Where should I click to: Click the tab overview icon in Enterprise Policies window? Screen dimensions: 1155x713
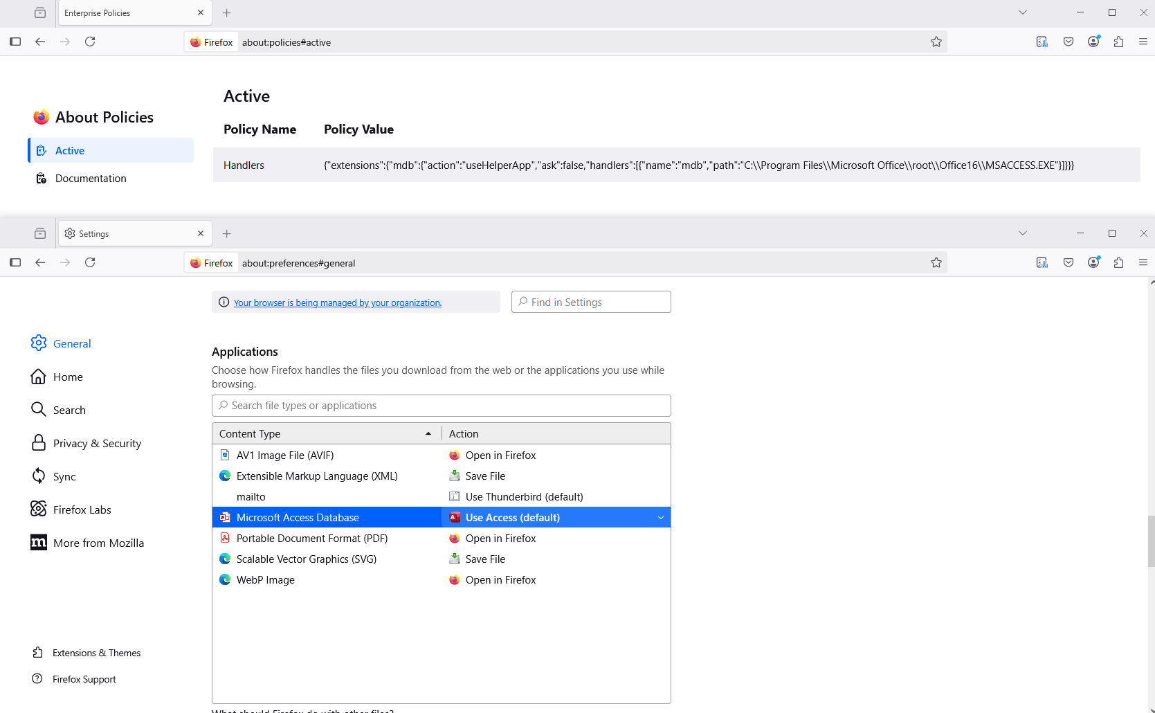[40, 12]
